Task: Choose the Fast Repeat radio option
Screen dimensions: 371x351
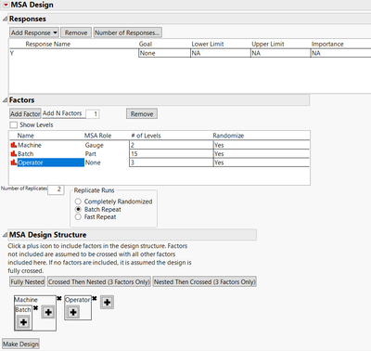Action: pyautogui.click(x=78, y=217)
